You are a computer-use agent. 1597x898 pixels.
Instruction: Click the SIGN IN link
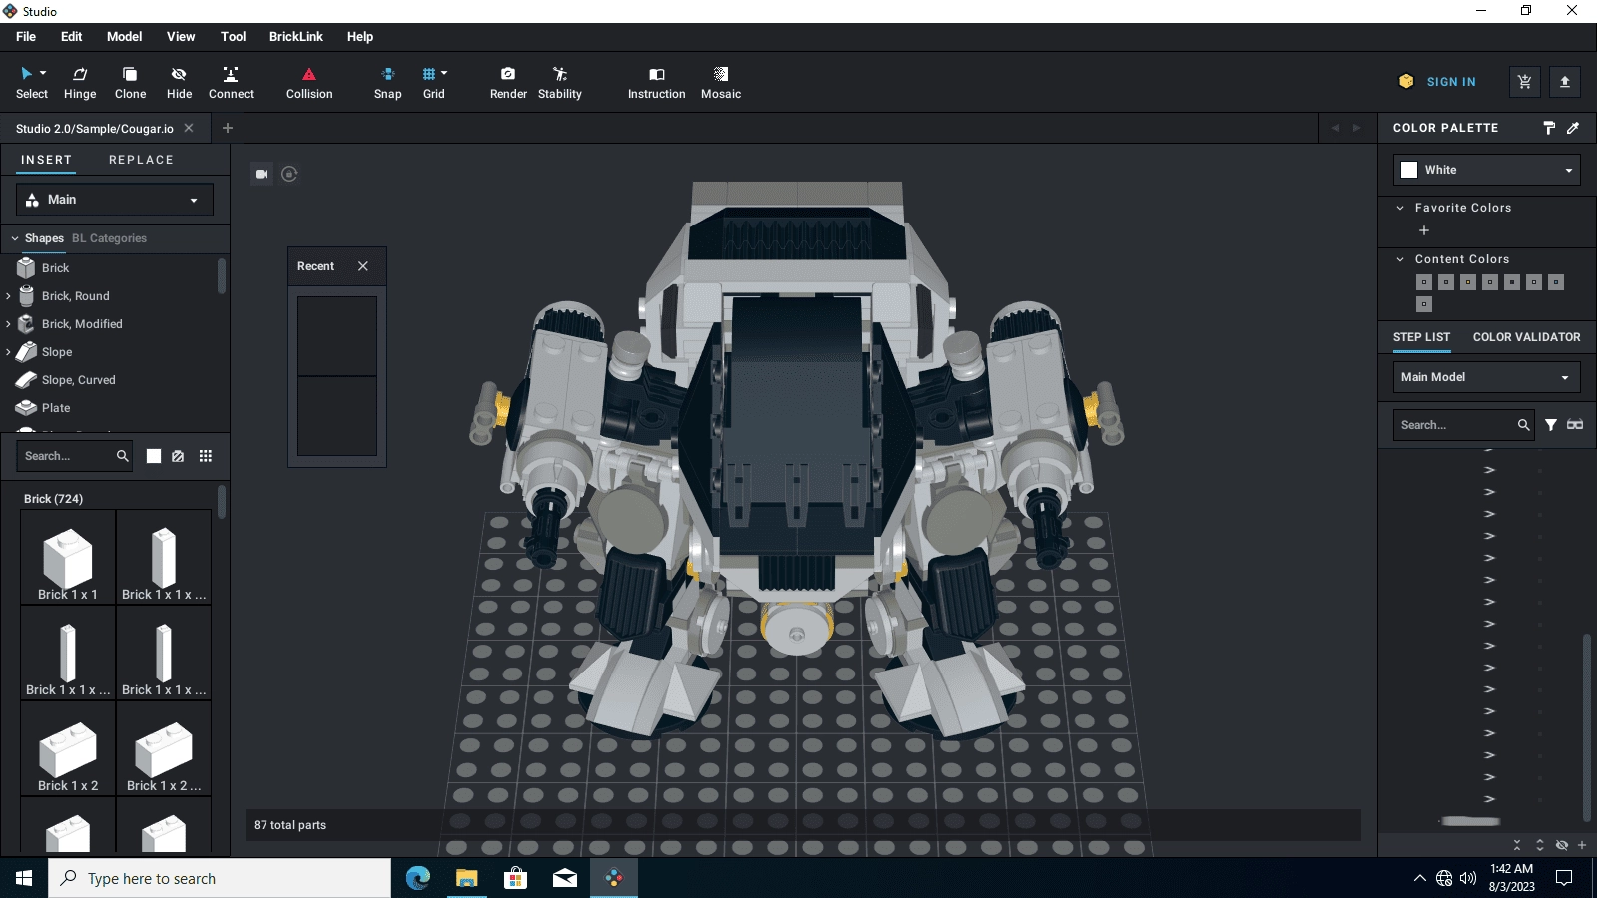[x=1451, y=82]
